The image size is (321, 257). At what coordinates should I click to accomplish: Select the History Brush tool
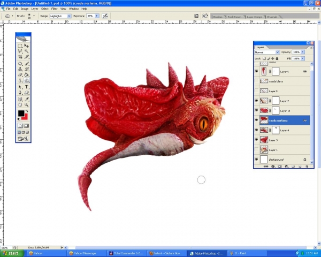coord(26,69)
